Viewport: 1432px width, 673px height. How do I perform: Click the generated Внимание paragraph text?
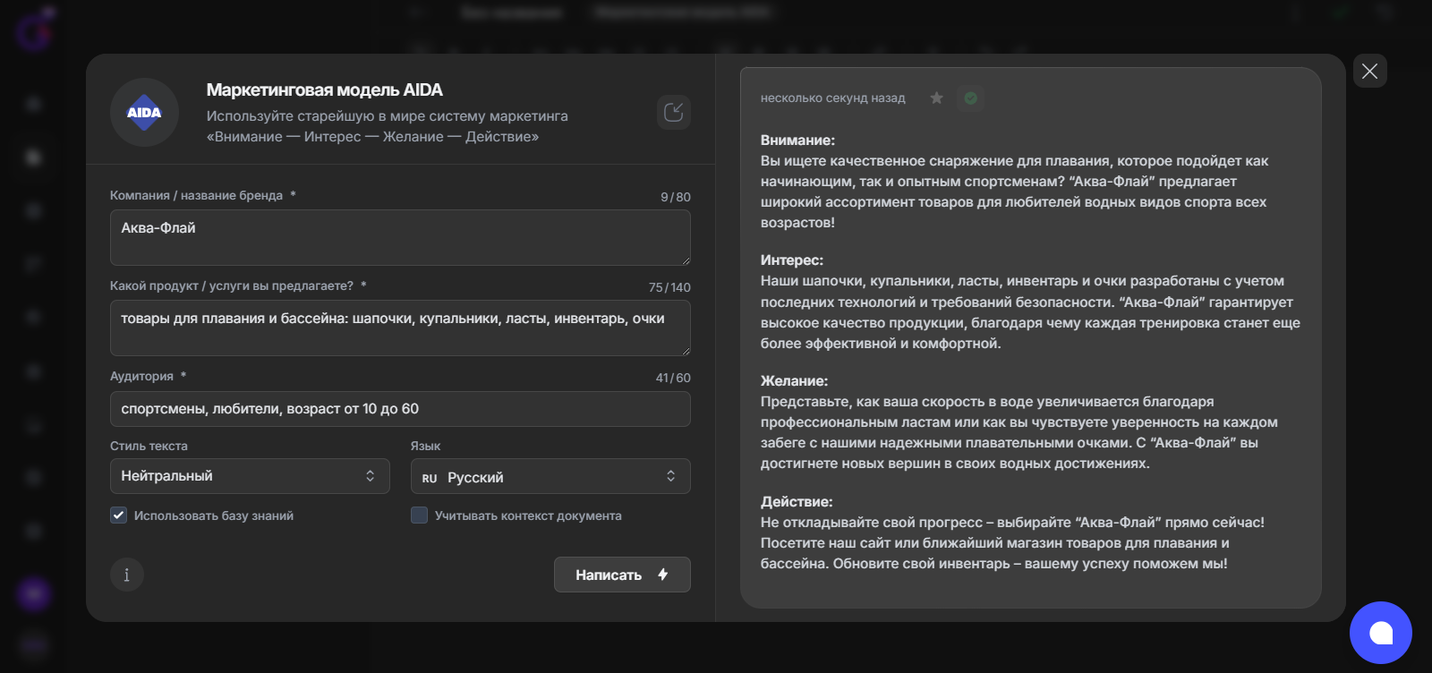pyautogui.click(x=1013, y=192)
